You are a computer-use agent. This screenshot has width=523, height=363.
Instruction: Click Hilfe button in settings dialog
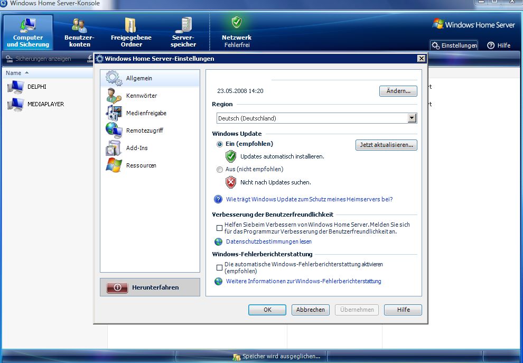click(403, 310)
